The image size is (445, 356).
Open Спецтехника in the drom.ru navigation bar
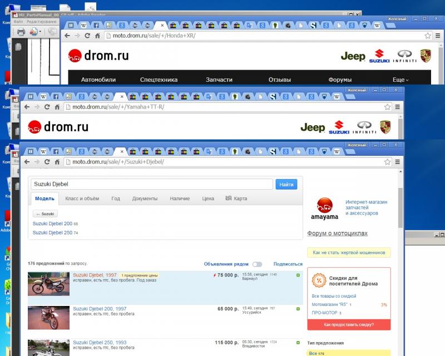[x=159, y=80]
